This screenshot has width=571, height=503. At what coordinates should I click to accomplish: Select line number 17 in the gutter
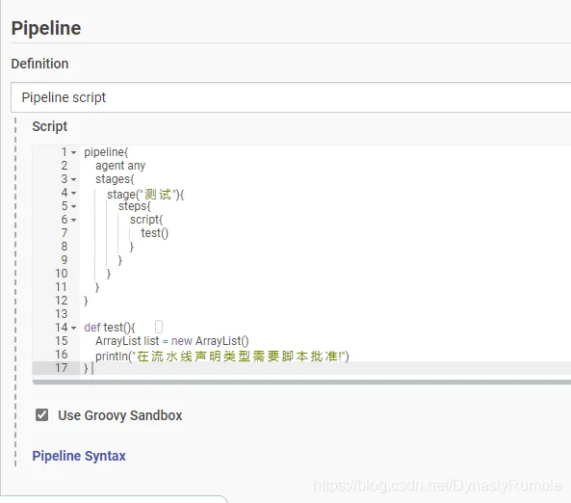[x=62, y=368]
